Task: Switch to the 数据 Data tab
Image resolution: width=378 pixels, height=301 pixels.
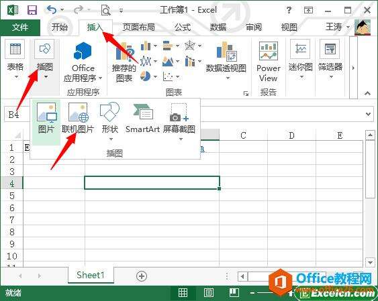Action: [218, 27]
